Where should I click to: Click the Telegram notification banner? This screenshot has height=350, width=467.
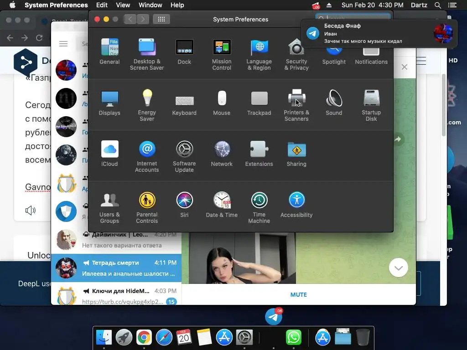(379, 33)
